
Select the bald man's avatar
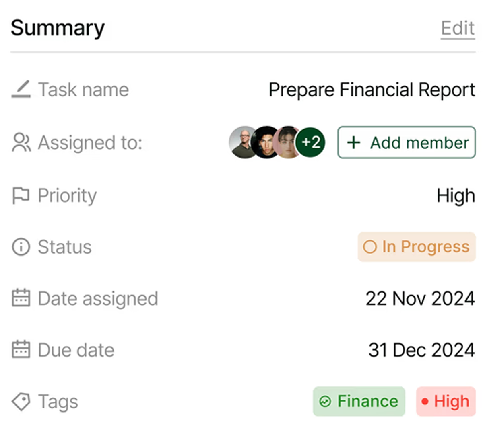(243, 142)
